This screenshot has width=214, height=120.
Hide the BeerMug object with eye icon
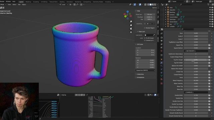[210, 12]
